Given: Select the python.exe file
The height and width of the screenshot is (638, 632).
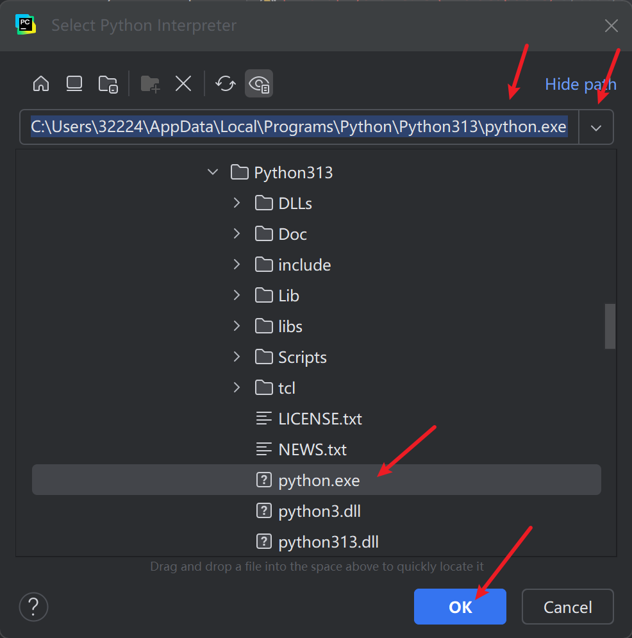Looking at the screenshot, I should tap(319, 480).
